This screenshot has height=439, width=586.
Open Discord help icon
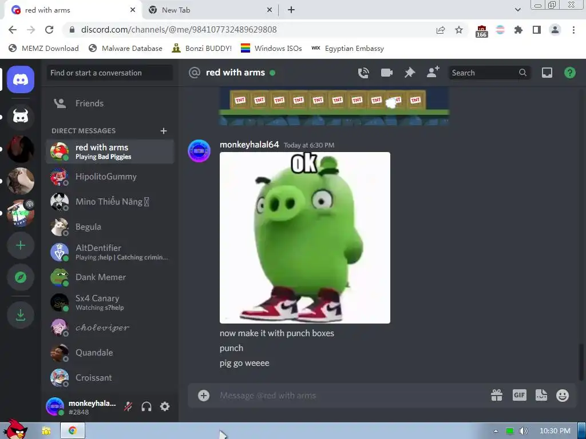pyautogui.click(x=569, y=73)
